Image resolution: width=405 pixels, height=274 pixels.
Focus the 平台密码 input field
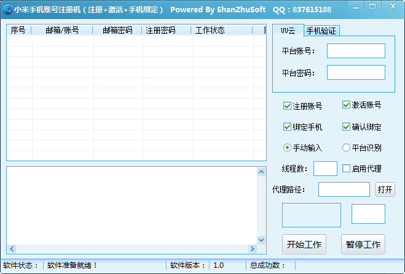click(x=356, y=72)
